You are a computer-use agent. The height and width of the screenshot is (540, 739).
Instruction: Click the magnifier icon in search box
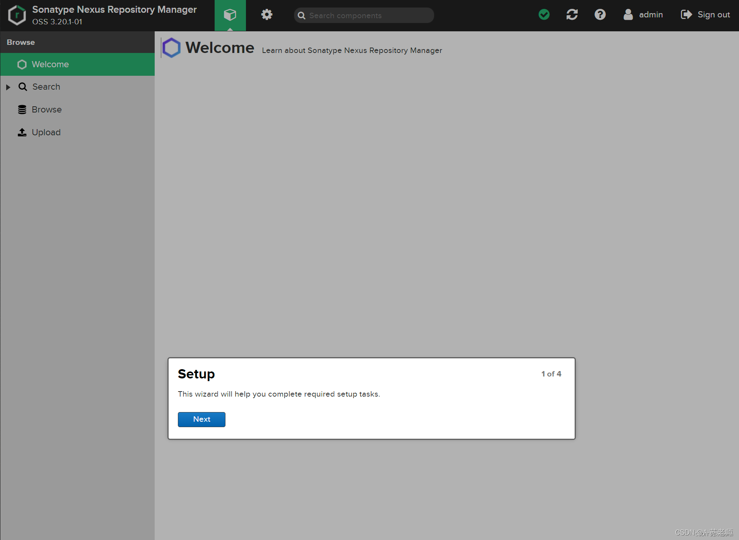(302, 15)
